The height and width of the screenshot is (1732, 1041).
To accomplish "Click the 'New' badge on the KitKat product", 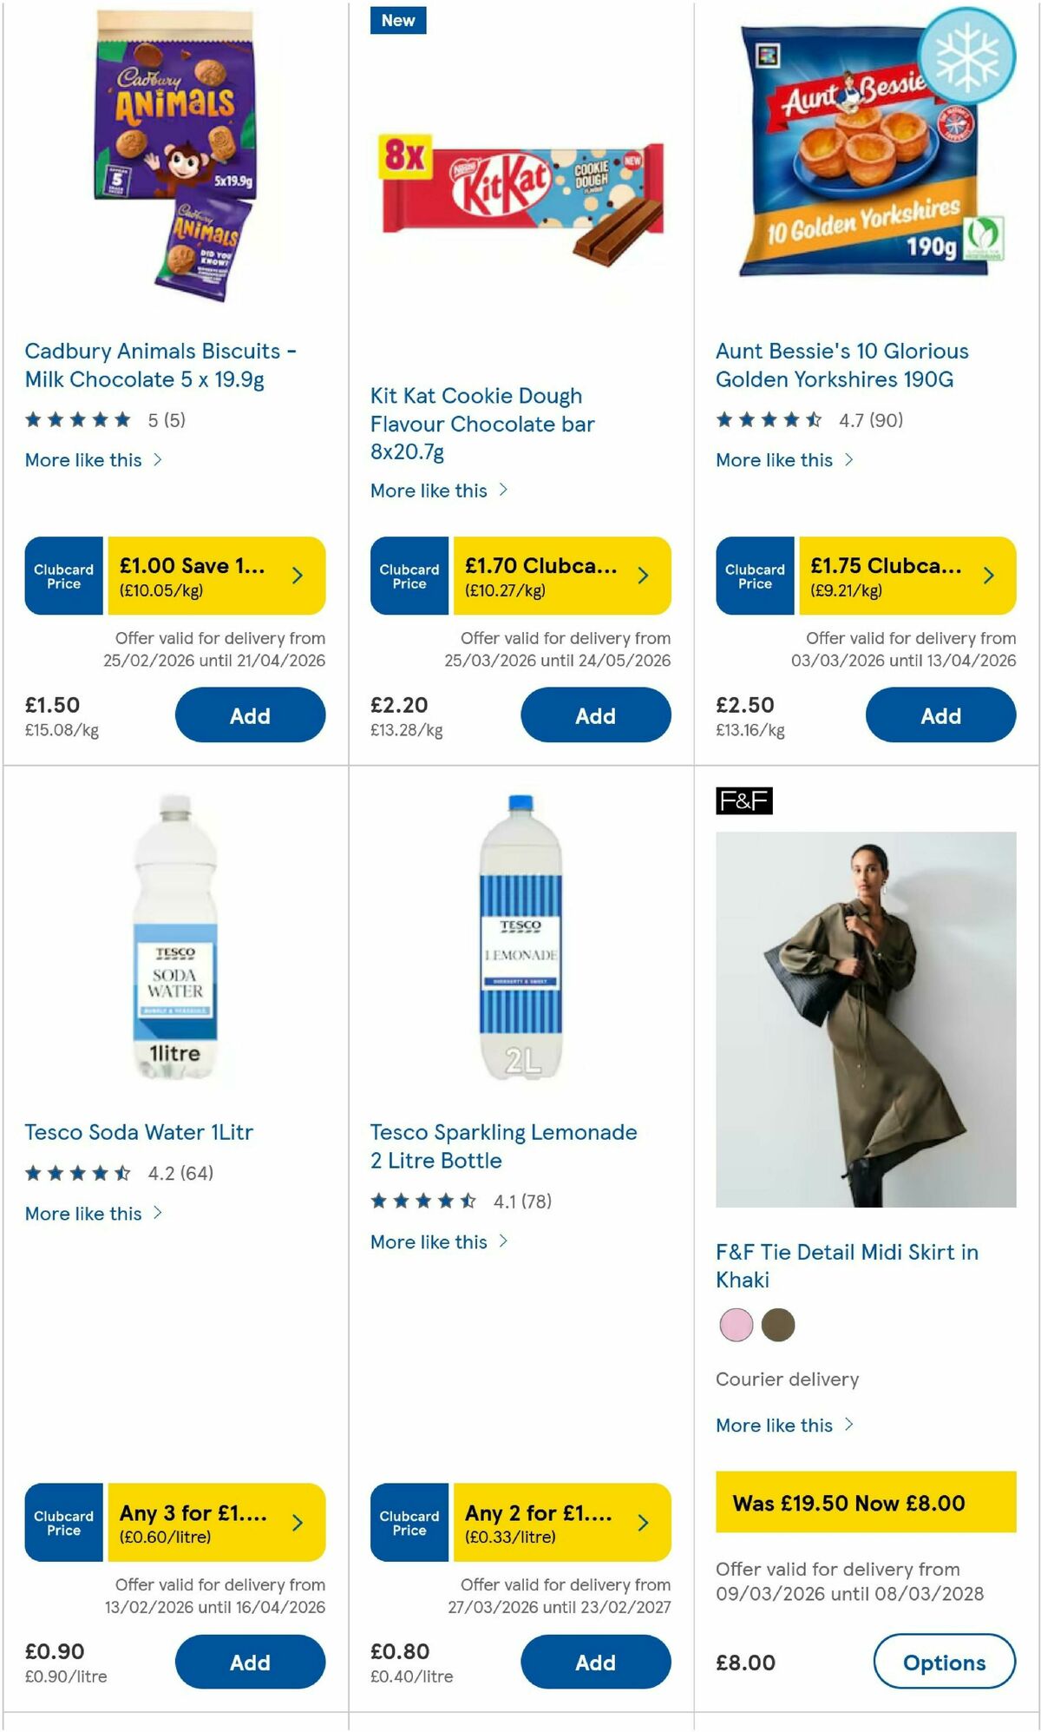I will pos(398,21).
